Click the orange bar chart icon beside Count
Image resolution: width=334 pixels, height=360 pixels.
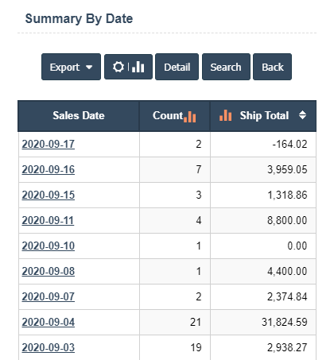pos(190,117)
